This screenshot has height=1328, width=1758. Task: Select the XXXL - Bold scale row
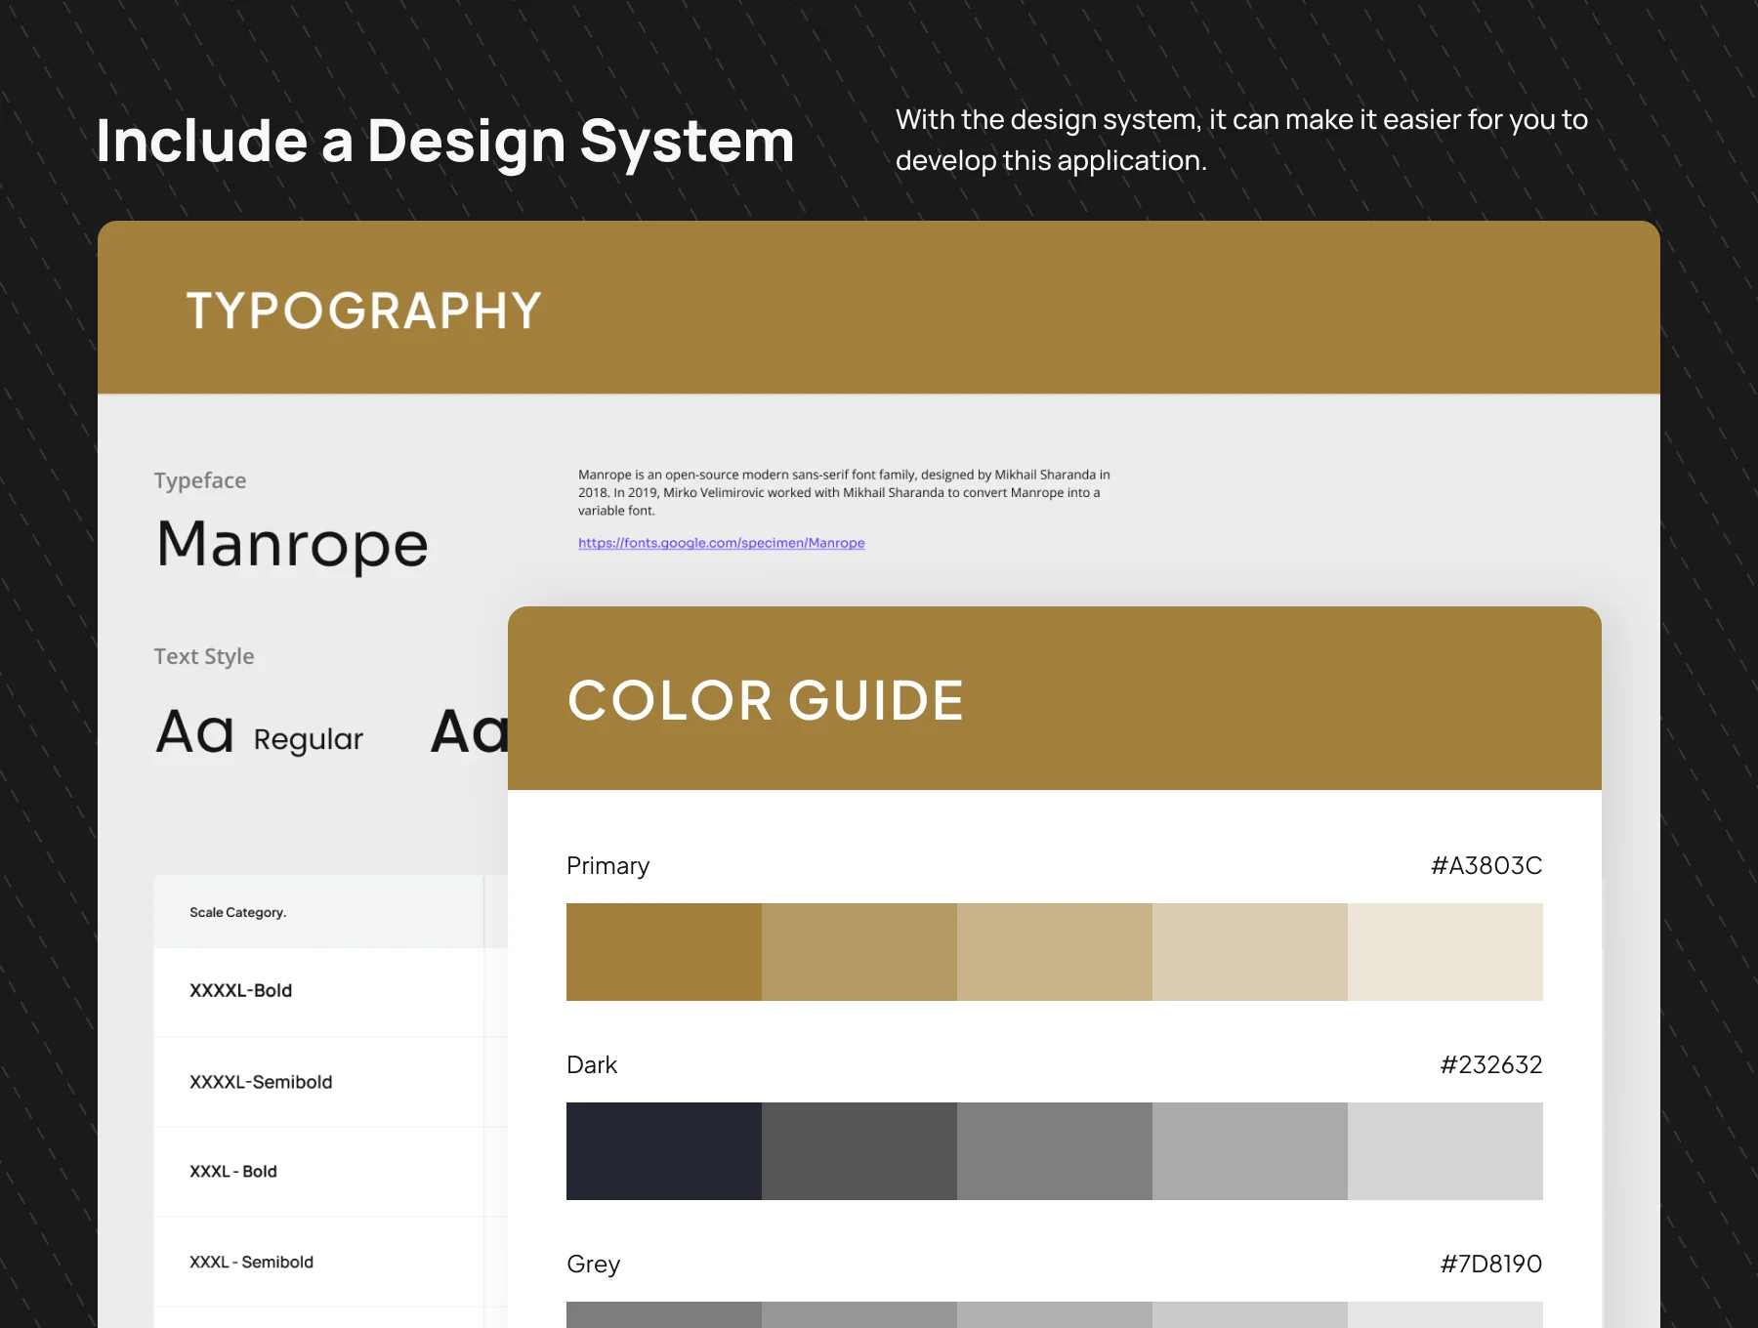(x=330, y=1172)
